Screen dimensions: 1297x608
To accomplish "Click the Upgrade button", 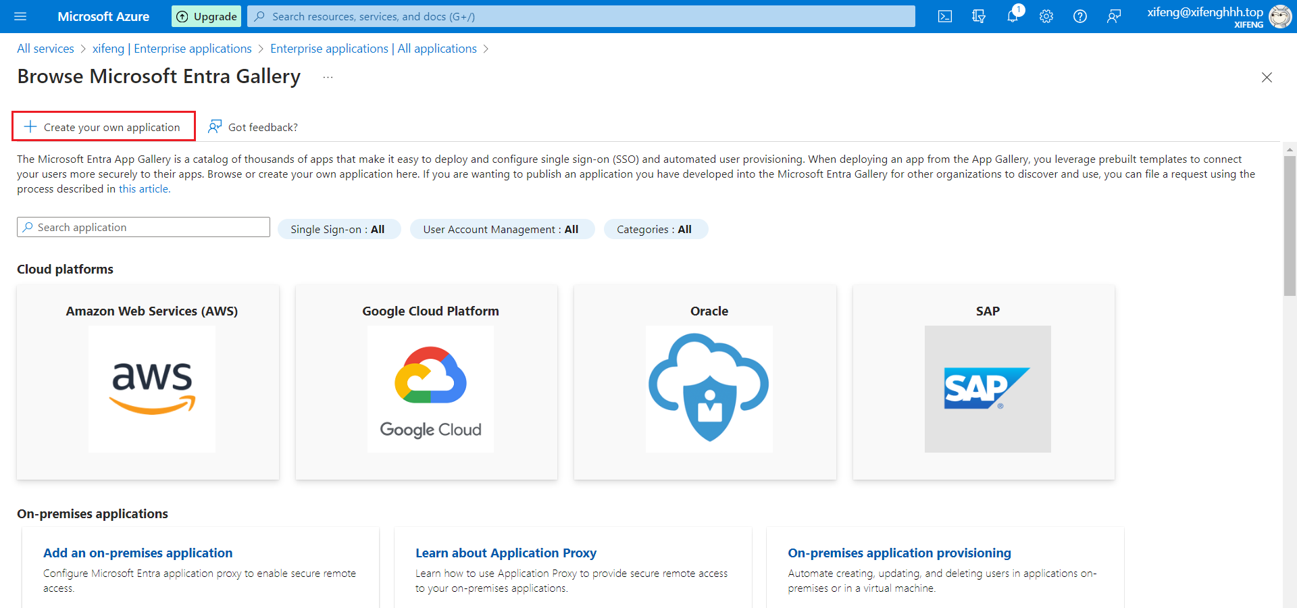I will tap(207, 16).
